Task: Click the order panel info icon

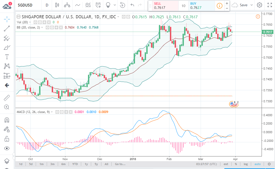Action: click(219, 6)
